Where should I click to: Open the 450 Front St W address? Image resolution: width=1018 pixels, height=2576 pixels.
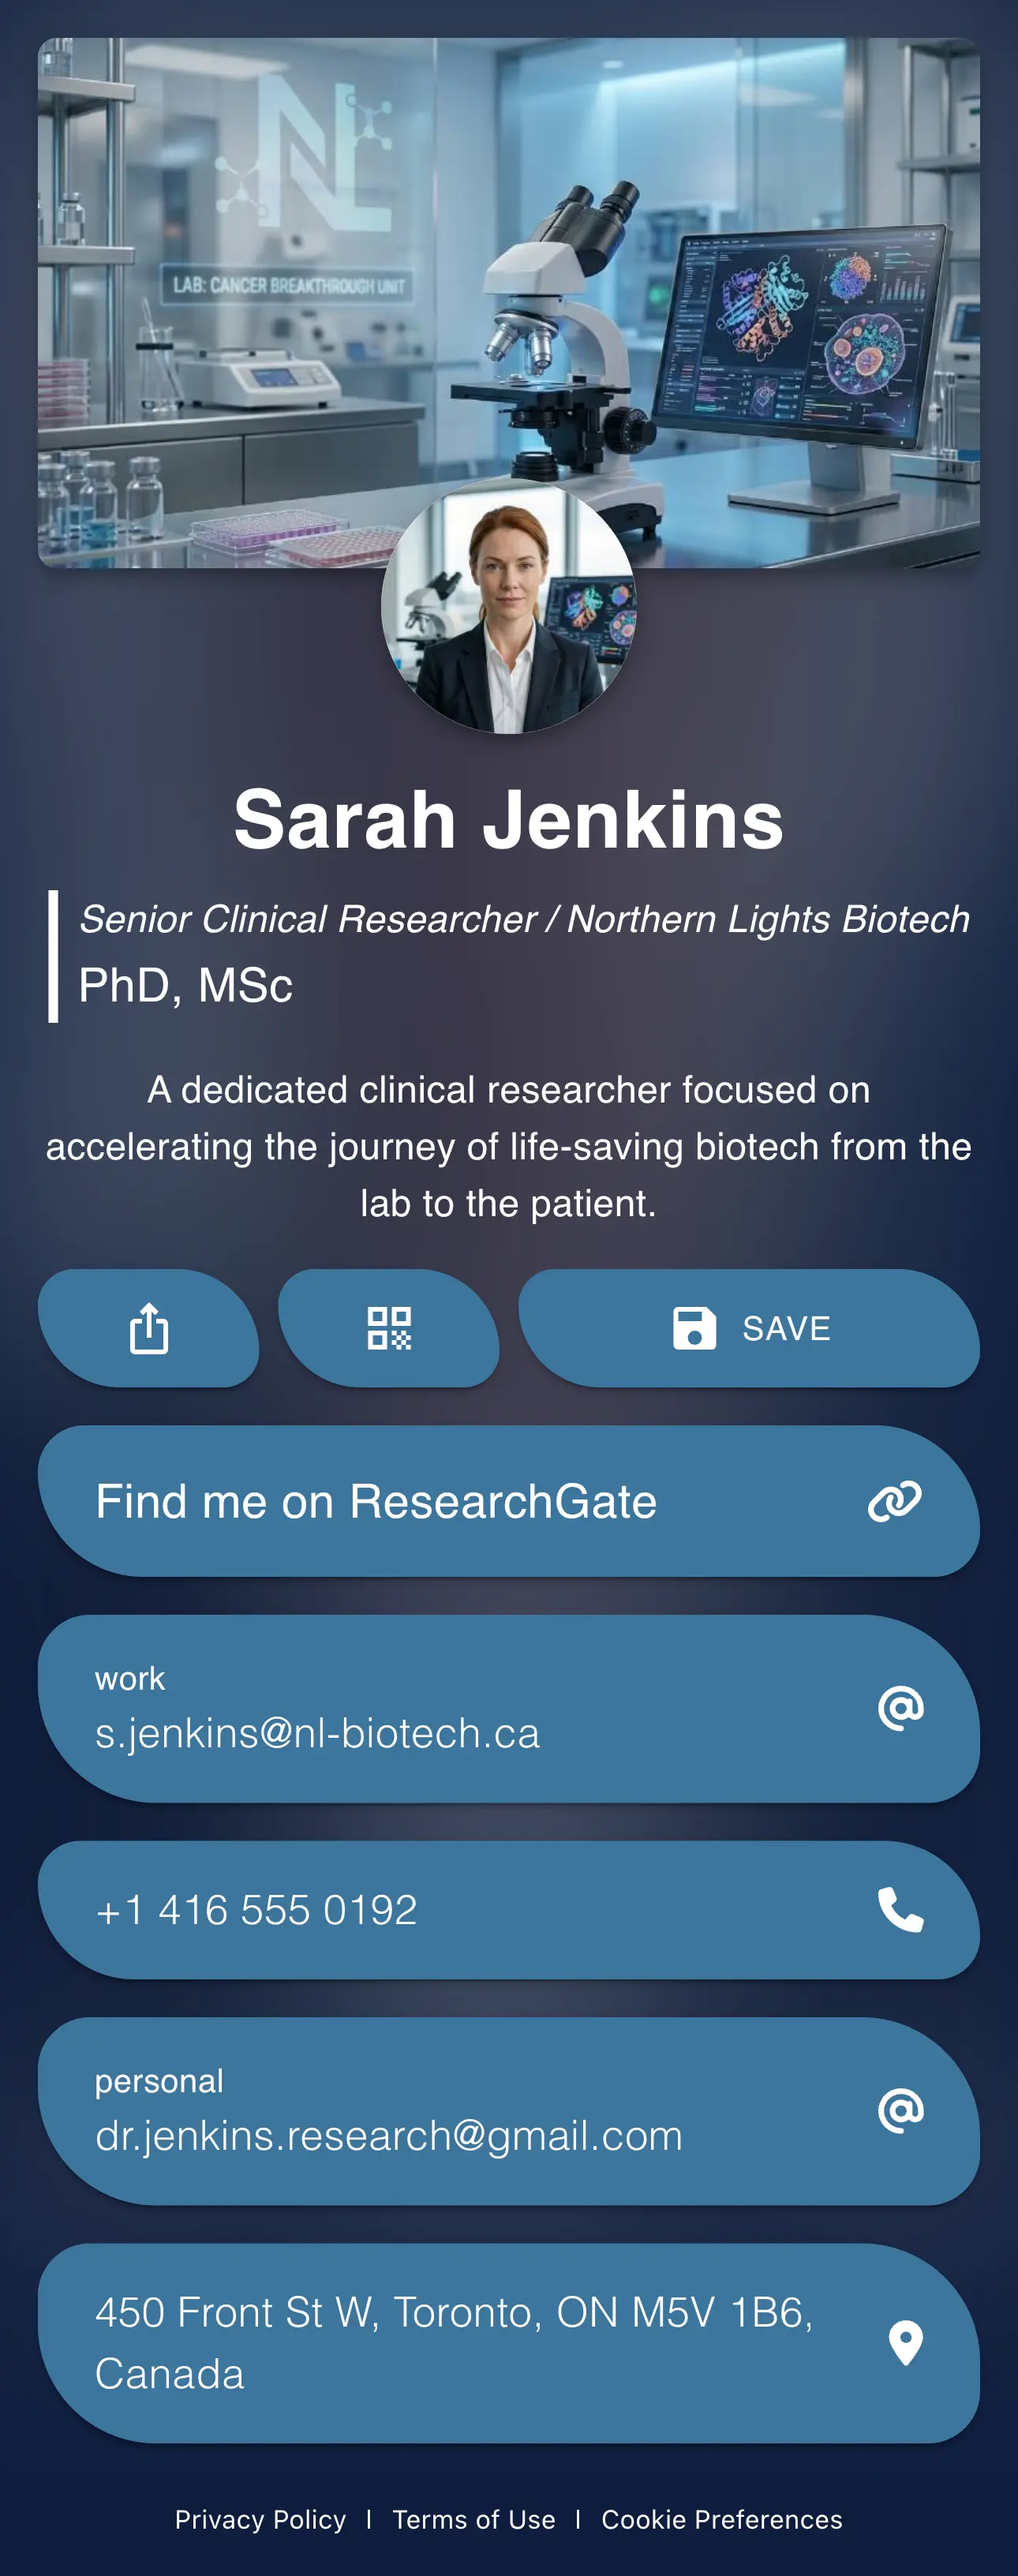tap(453, 2343)
